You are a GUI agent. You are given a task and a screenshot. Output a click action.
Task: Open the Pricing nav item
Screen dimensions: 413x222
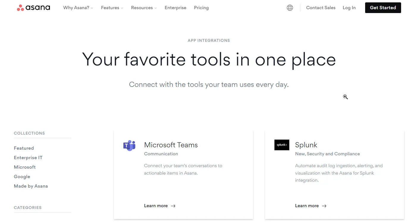[201, 8]
